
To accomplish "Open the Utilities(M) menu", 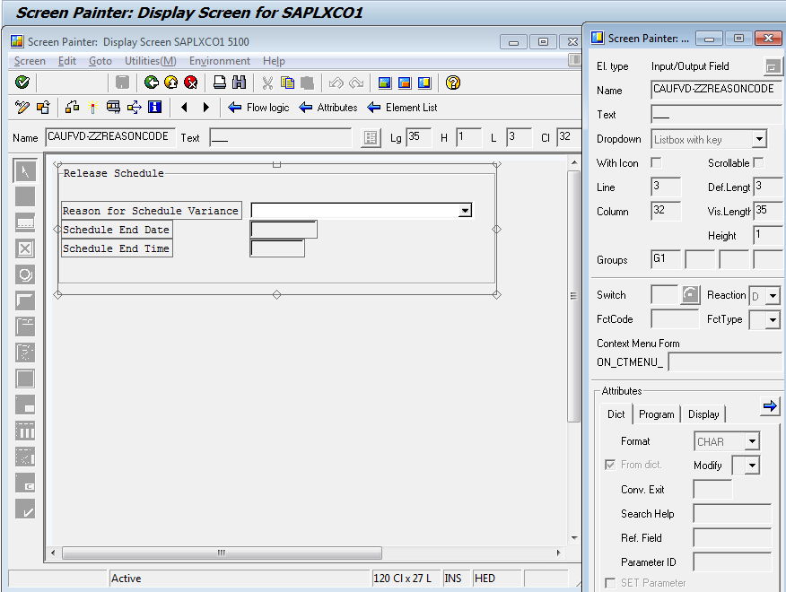I will [150, 61].
